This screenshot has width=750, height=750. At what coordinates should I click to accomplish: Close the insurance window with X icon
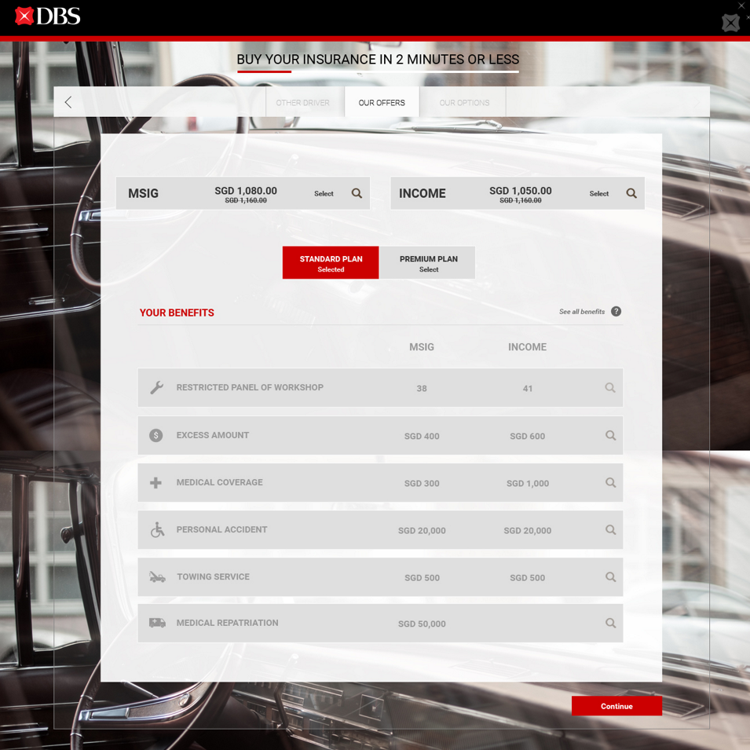[730, 23]
